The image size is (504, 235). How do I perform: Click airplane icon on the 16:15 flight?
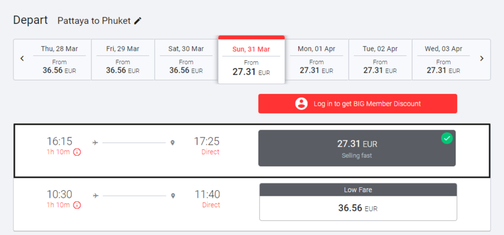(x=95, y=142)
